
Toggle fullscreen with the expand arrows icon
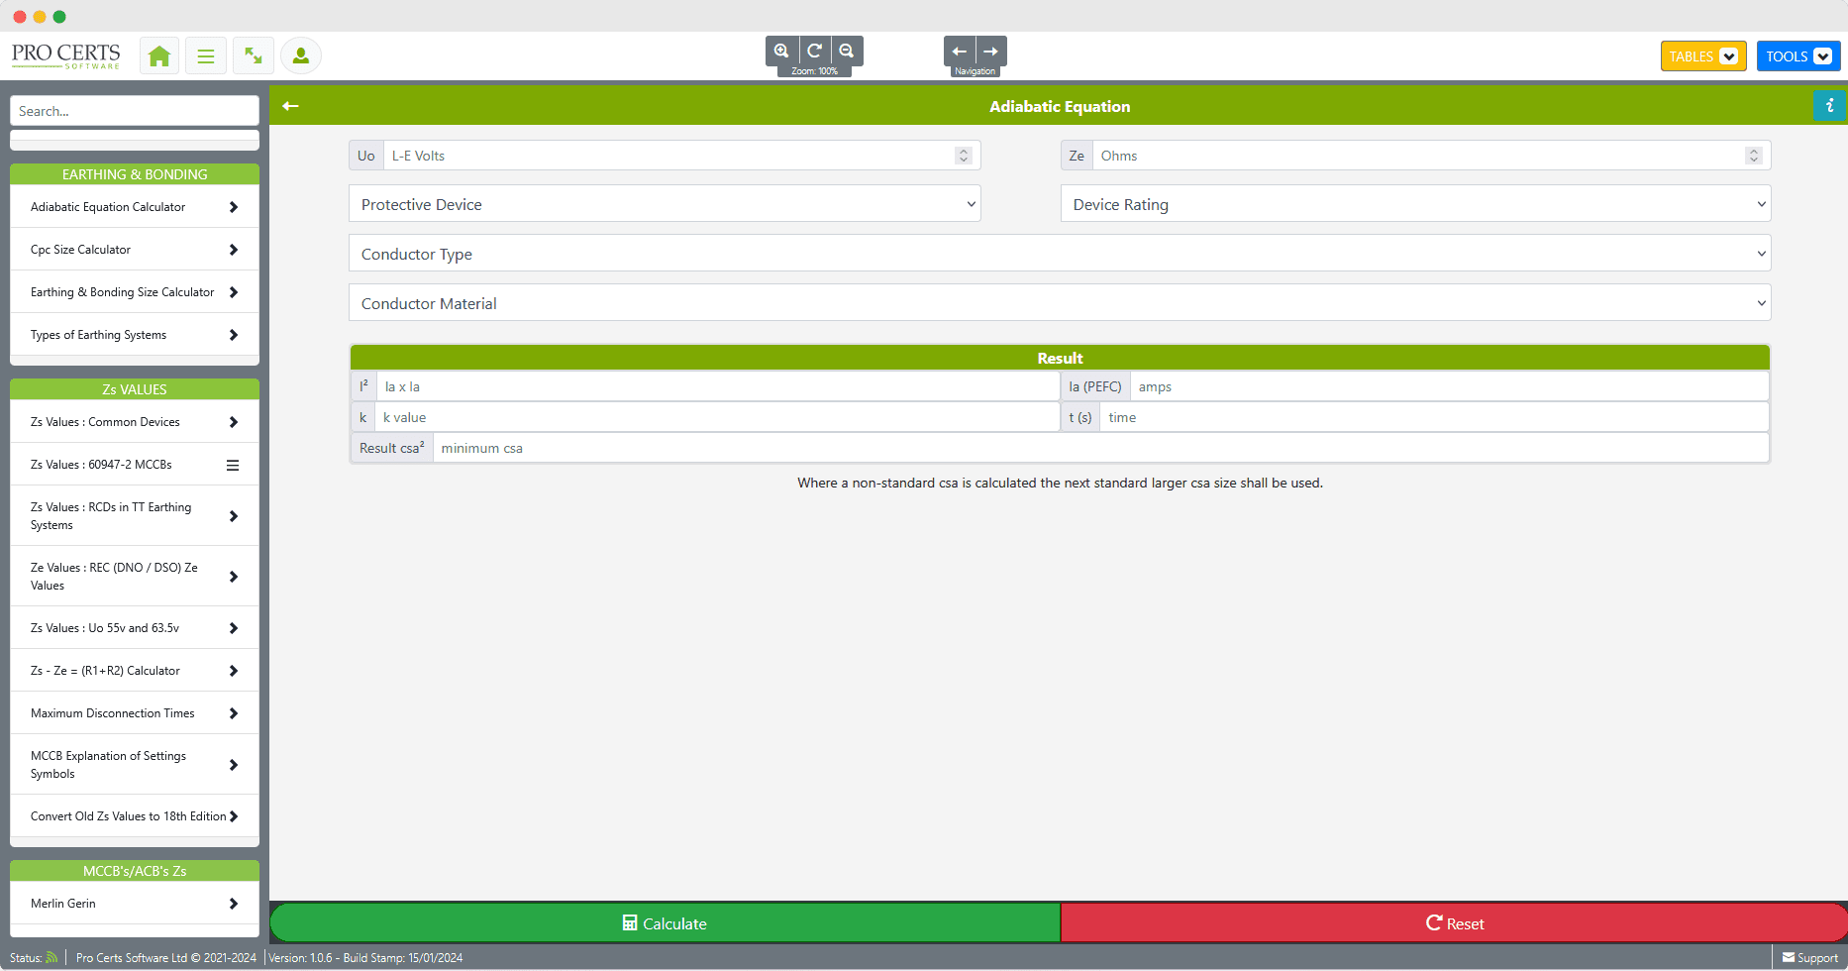click(x=254, y=56)
